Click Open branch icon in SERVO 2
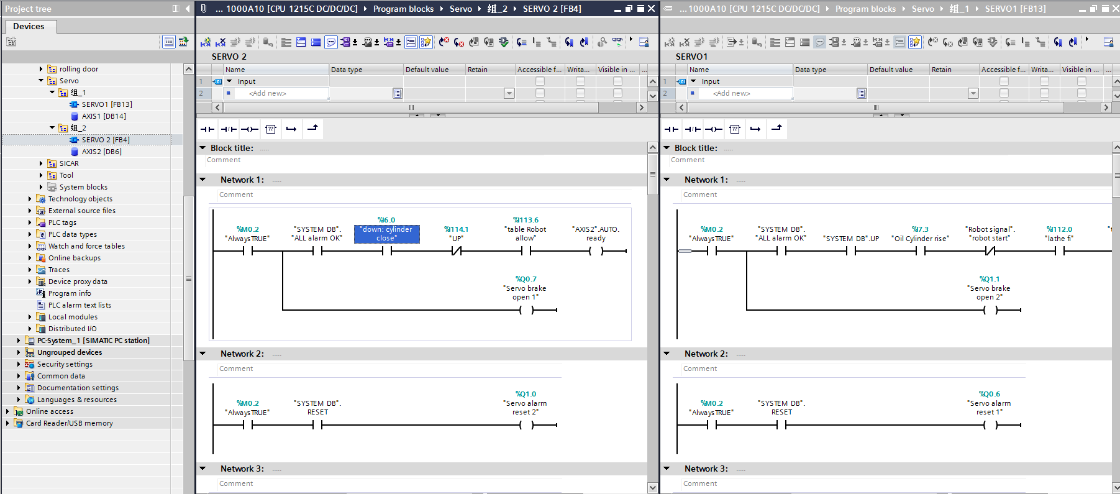 (x=291, y=129)
